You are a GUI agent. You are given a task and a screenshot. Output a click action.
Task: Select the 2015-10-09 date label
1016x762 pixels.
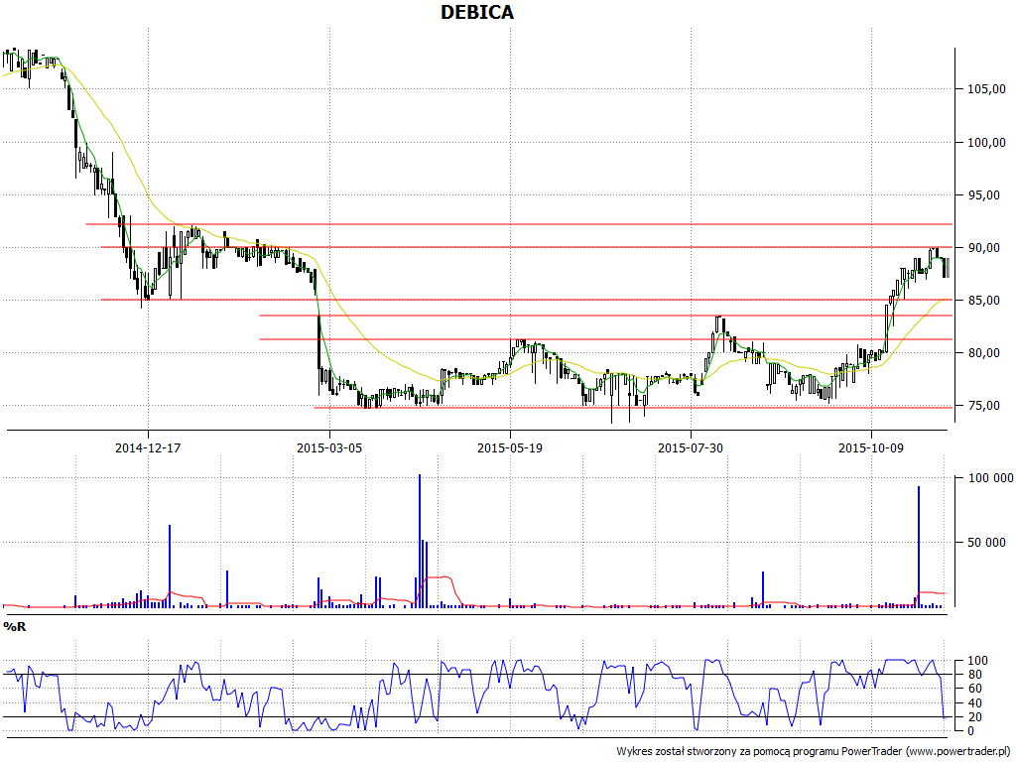(x=871, y=447)
